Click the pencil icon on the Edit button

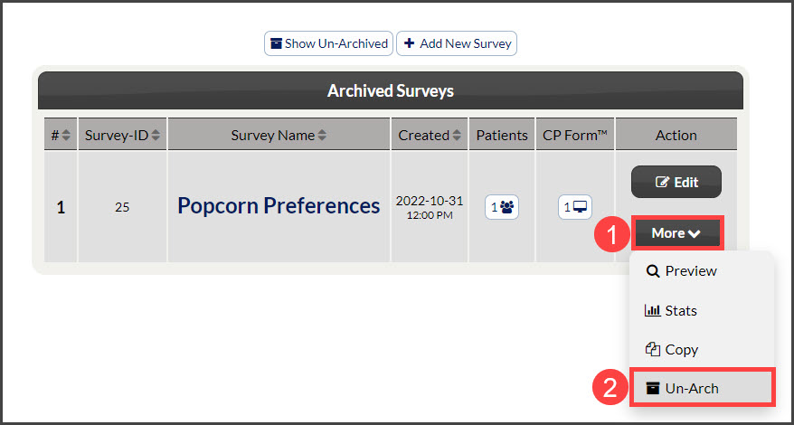662,182
